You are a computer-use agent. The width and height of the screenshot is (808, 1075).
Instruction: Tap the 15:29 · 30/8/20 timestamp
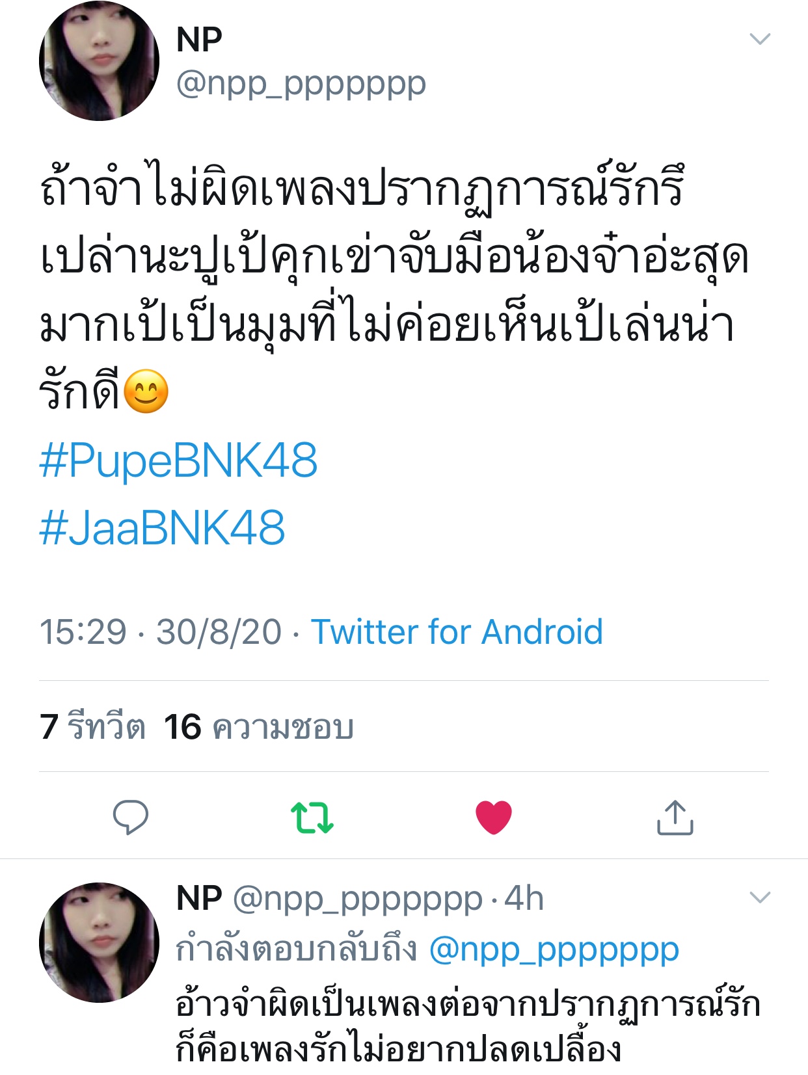[161, 631]
